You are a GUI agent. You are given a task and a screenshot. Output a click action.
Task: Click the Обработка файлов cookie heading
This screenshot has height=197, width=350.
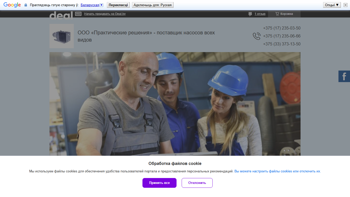175,164
